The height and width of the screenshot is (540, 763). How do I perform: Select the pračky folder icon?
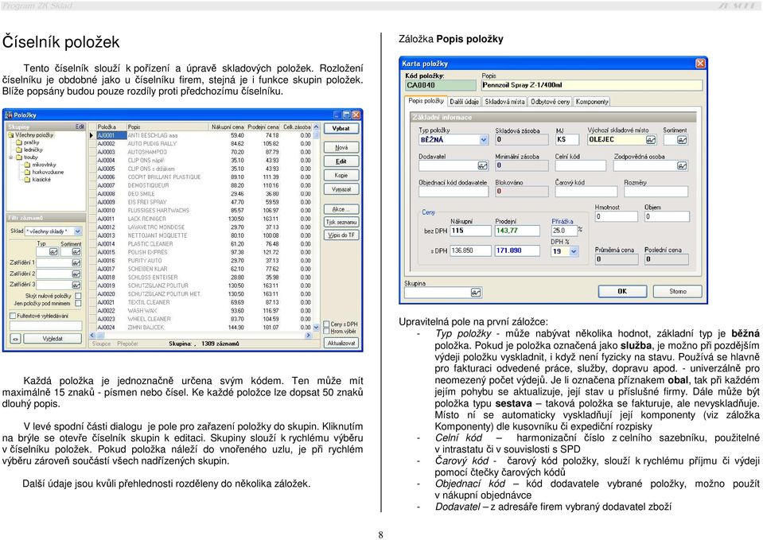click(19, 142)
